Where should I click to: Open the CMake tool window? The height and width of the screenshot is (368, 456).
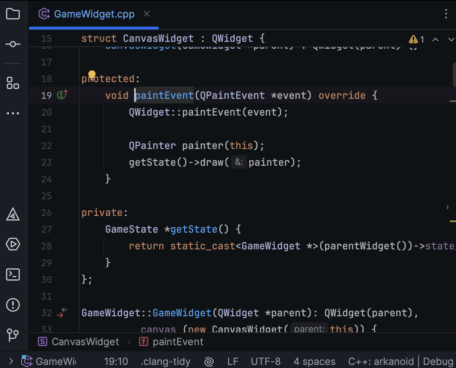tap(13, 215)
